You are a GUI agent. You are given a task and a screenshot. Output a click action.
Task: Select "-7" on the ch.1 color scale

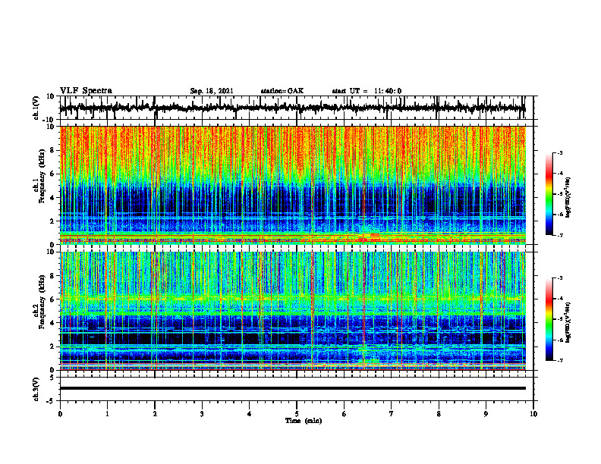(x=559, y=235)
